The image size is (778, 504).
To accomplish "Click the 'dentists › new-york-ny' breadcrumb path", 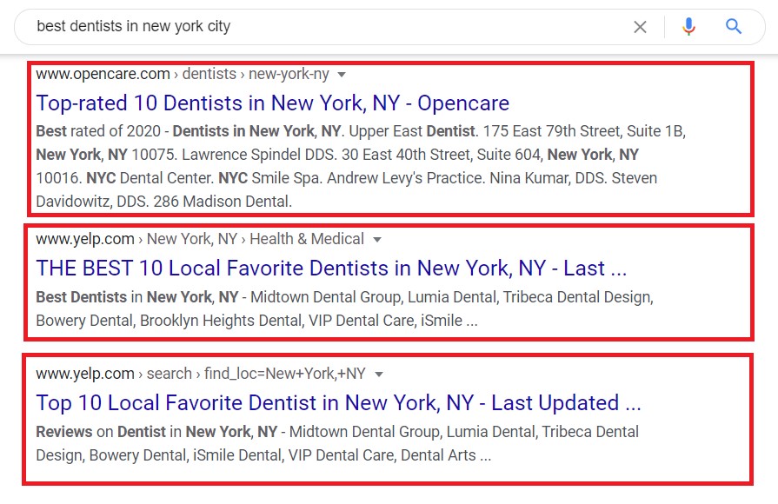I will pyautogui.click(x=256, y=74).
